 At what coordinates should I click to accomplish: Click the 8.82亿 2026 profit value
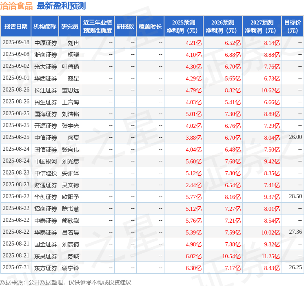pos(233,90)
